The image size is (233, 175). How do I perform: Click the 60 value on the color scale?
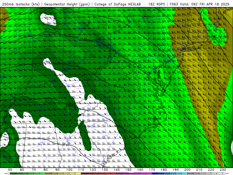coord(22,170)
